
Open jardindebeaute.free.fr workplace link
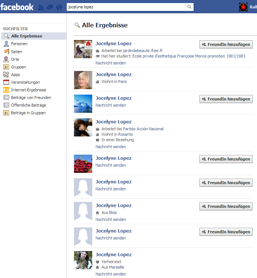[x=143, y=51]
